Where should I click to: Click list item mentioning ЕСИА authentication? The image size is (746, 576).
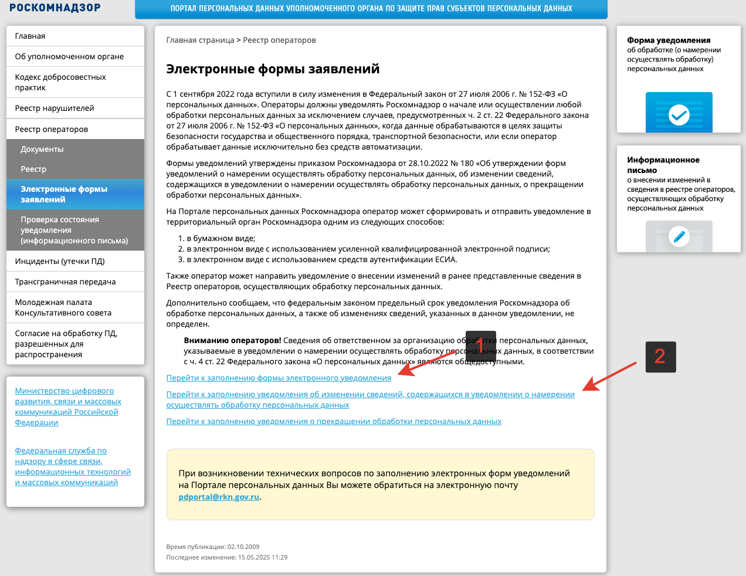pos(317,259)
